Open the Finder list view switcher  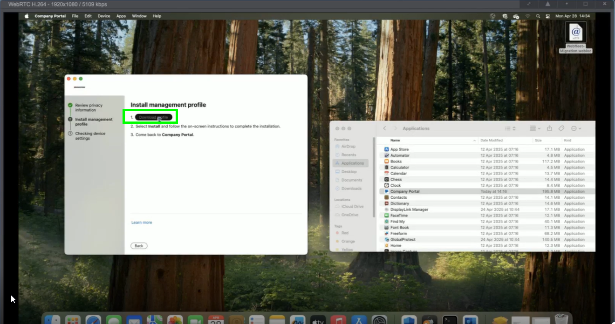click(510, 128)
